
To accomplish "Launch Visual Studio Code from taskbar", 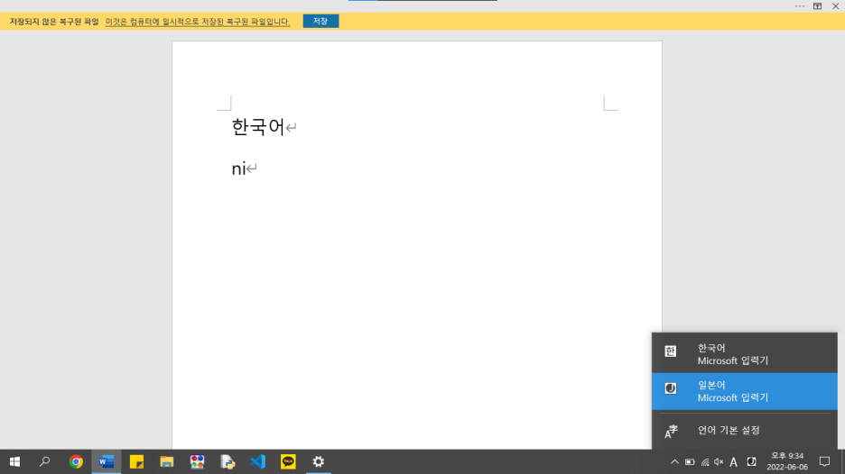I will coord(258,461).
